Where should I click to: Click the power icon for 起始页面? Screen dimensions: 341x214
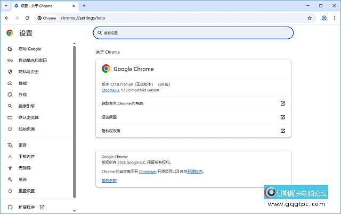pos(10,129)
